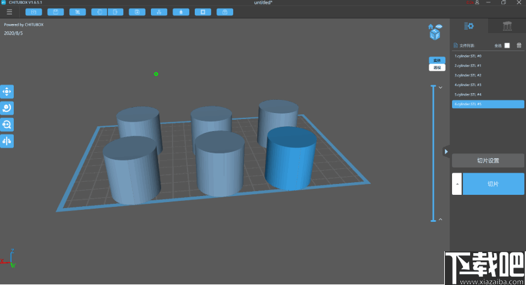Image resolution: width=526 pixels, height=285 pixels.
Task: Open slice settings (切片设置)
Action: click(488, 161)
